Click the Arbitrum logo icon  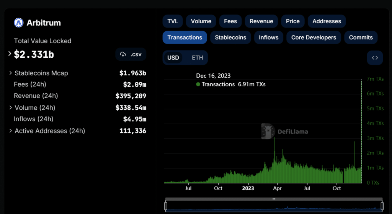[x=19, y=23]
